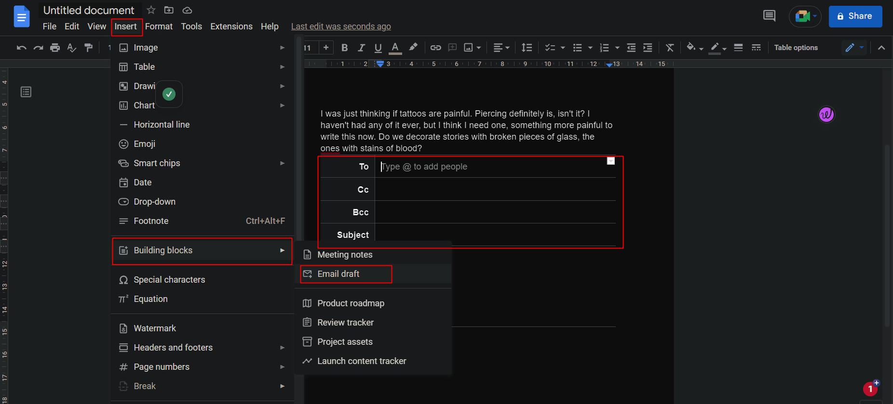Viewport: 893px width, 404px height.
Task: Open the comment history icon
Action: (x=770, y=16)
